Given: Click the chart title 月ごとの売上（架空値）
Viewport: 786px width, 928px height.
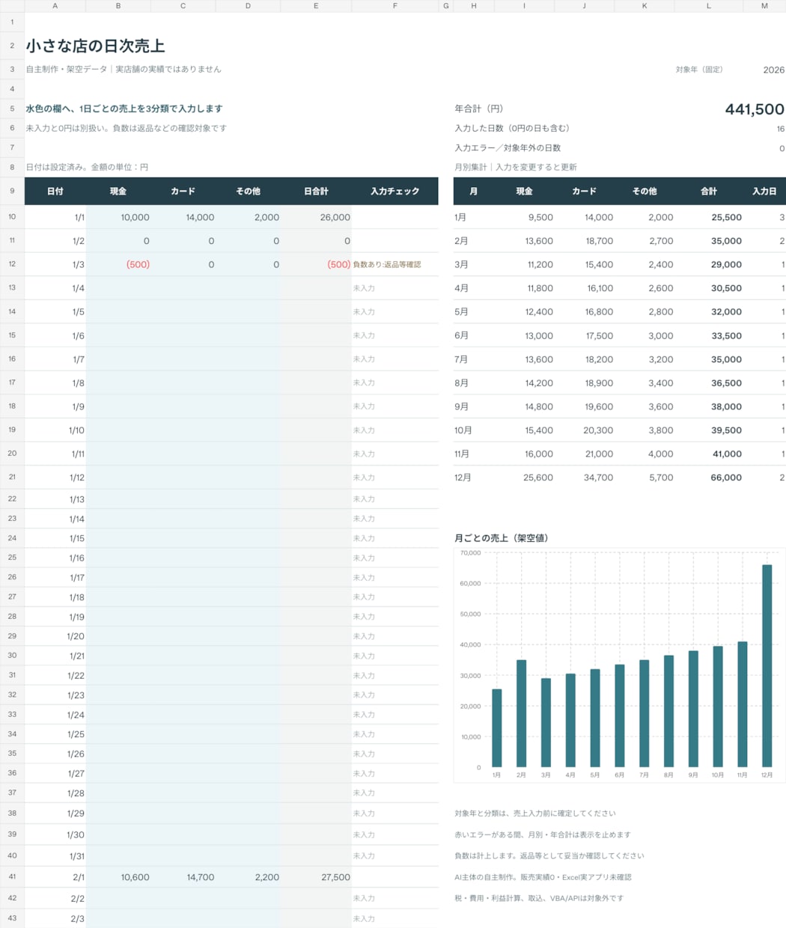Looking at the screenshot, I should coord(502,538).
